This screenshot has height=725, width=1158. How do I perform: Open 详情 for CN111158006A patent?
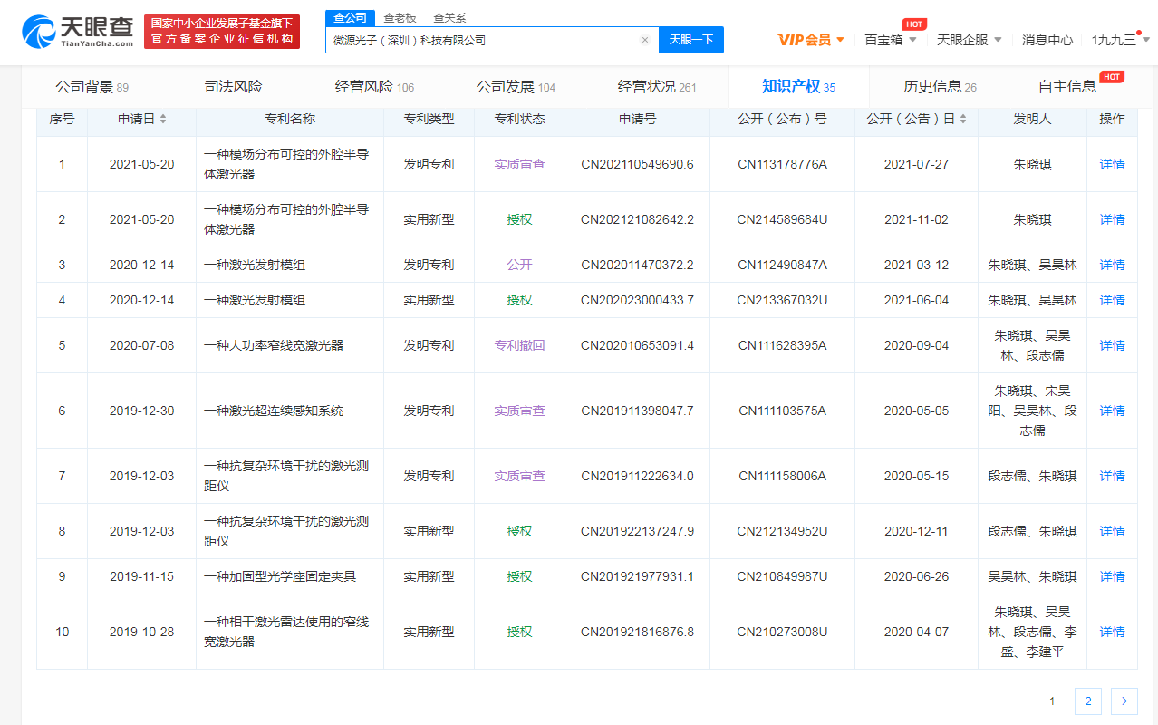[1112, 476]
